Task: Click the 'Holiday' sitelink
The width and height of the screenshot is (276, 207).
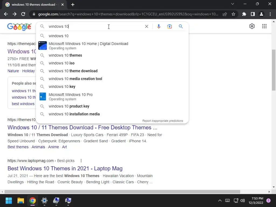Action: 29,71
